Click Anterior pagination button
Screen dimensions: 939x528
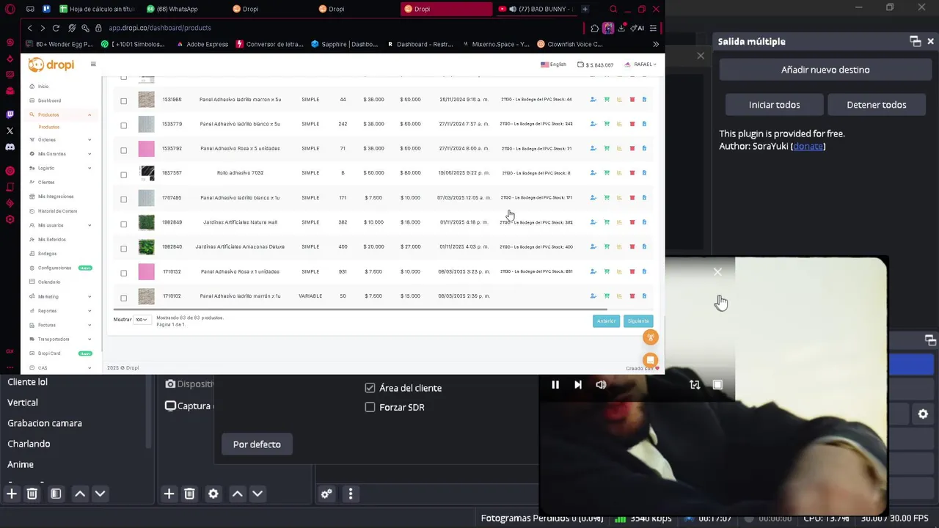[606, 321]
